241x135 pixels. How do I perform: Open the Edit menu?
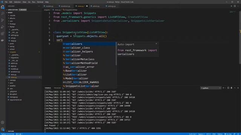point(11,2)
